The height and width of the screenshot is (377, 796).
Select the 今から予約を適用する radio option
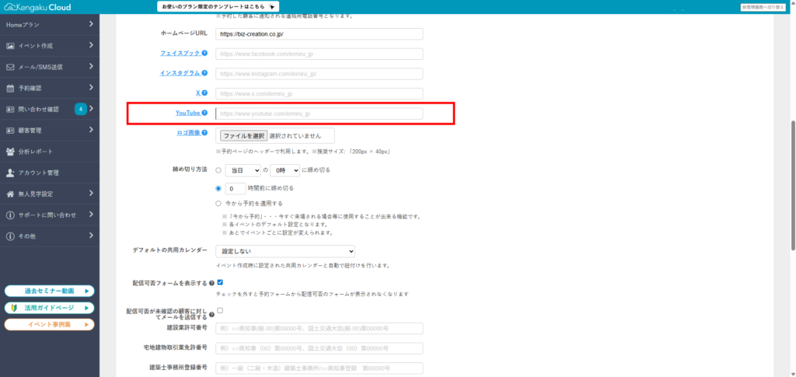click(x=218, y=204)
